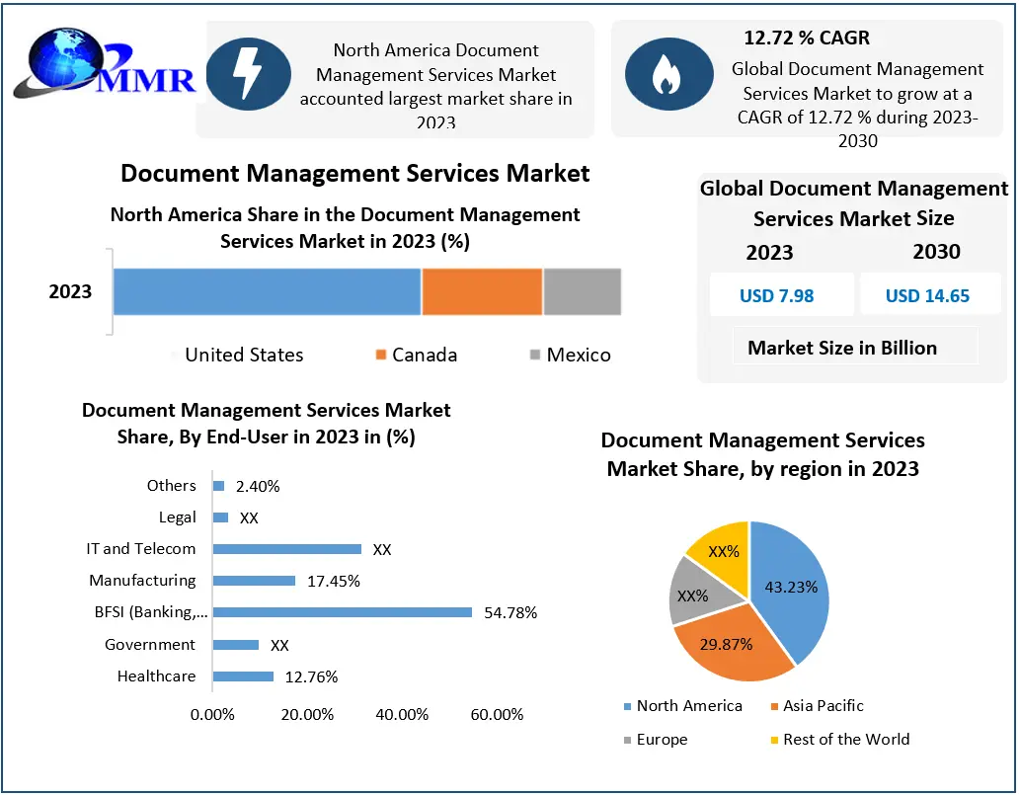This screenshot has width=1020, height=795.
Task: Click the blue United States legend square
Action: (176, 355)
